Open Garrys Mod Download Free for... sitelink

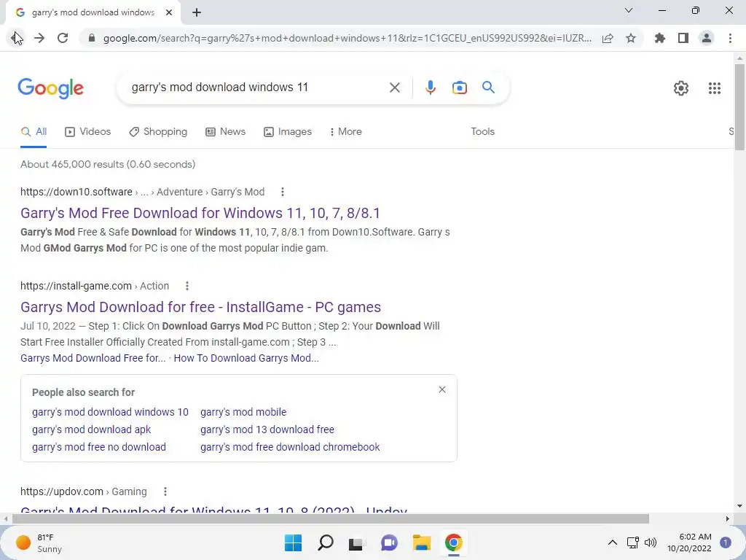pos(93,358)
